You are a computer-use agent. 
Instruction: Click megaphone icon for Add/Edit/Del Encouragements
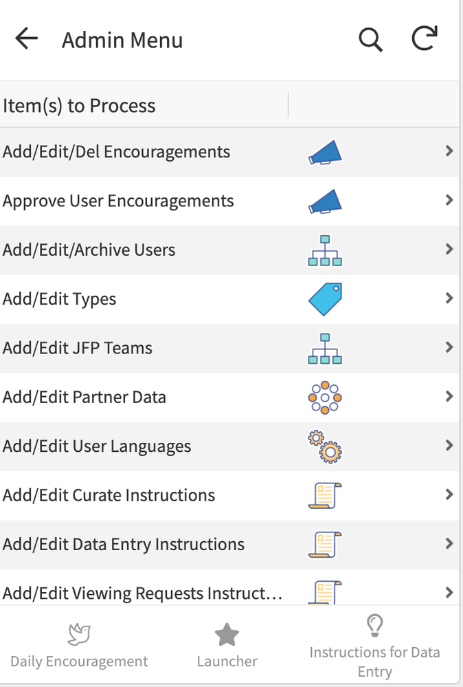pyautogui.click(x=325, y=153)
